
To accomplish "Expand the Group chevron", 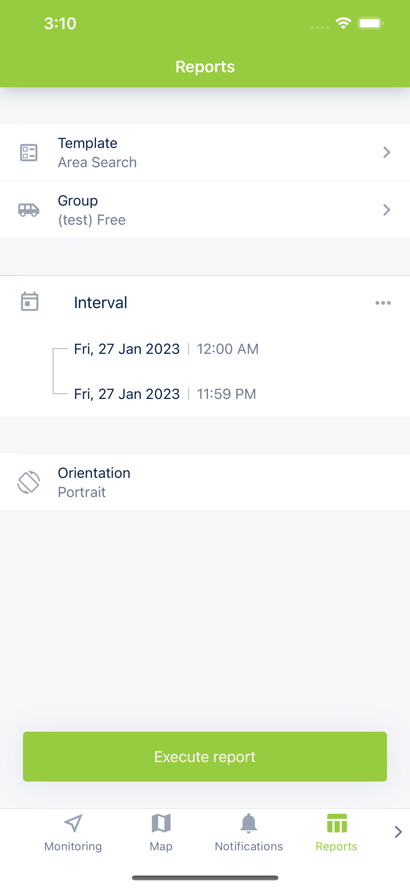I will coord(387,210).
